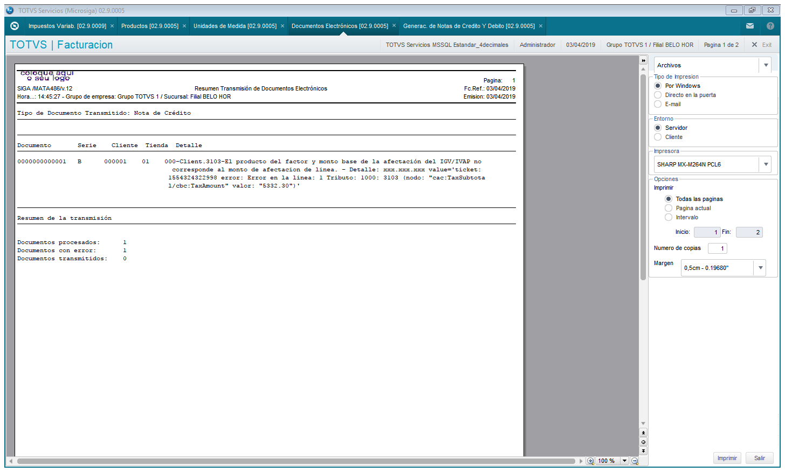
Task: Zoom out with the magnifier minus icon
Action: point(635,461)
